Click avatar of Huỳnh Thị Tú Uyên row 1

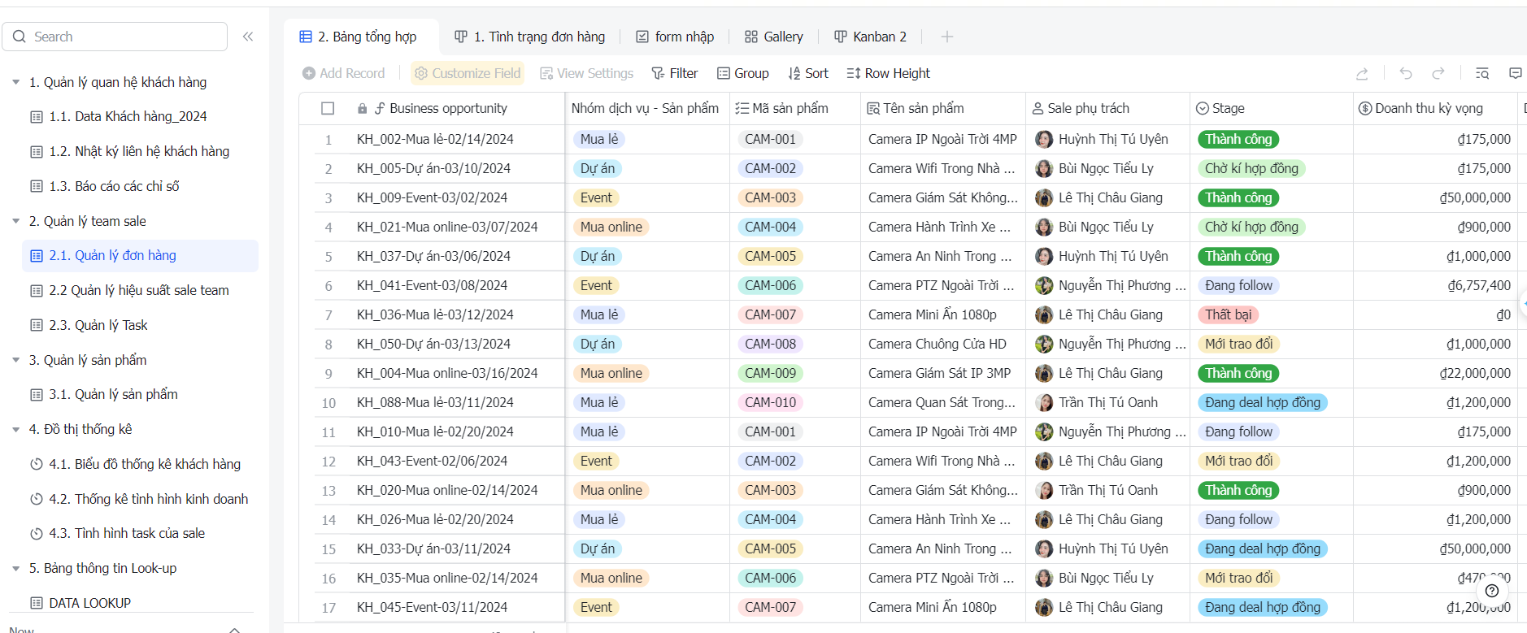1044,139
